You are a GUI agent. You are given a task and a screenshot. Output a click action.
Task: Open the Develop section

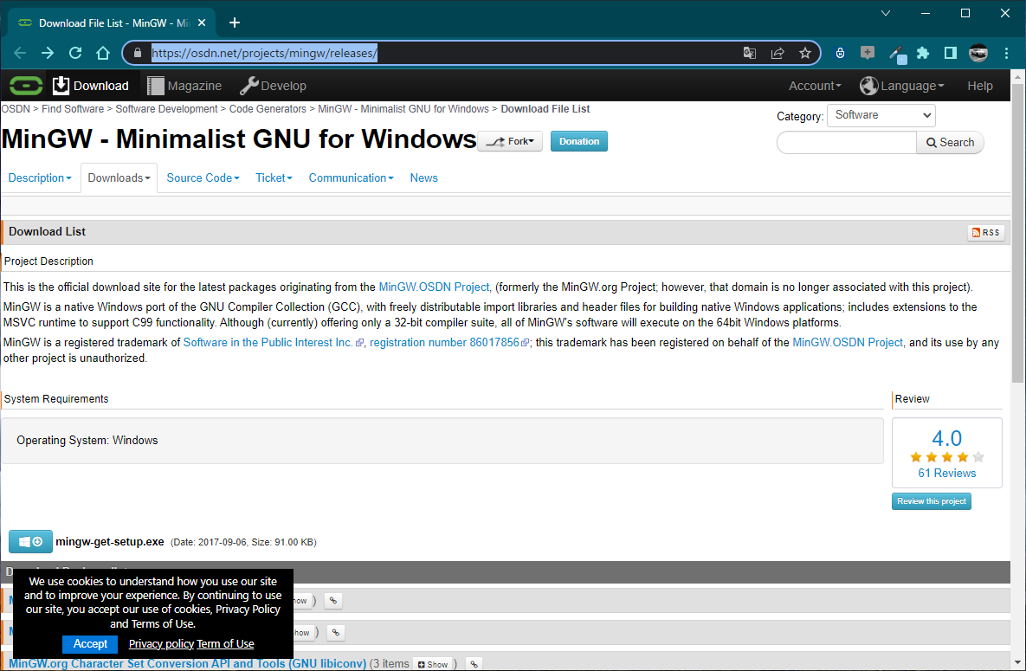[x=273, y=86]
